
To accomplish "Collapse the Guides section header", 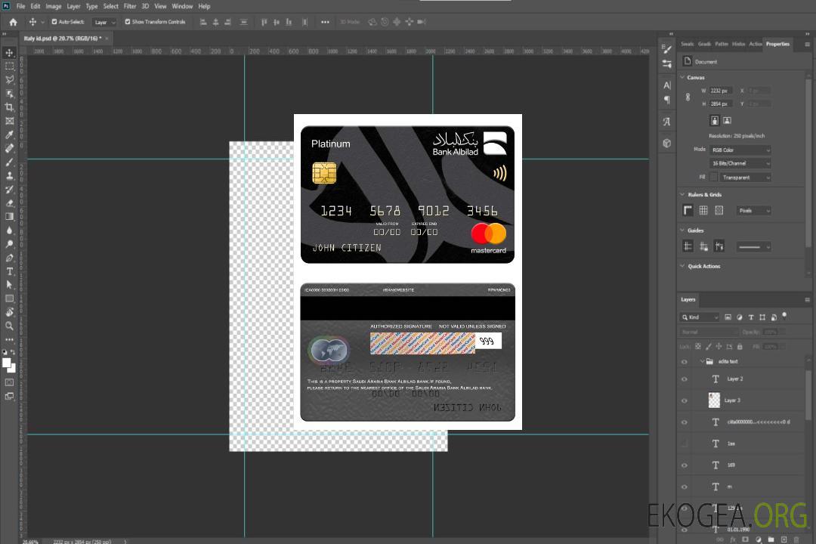I will tap(696, 230).
